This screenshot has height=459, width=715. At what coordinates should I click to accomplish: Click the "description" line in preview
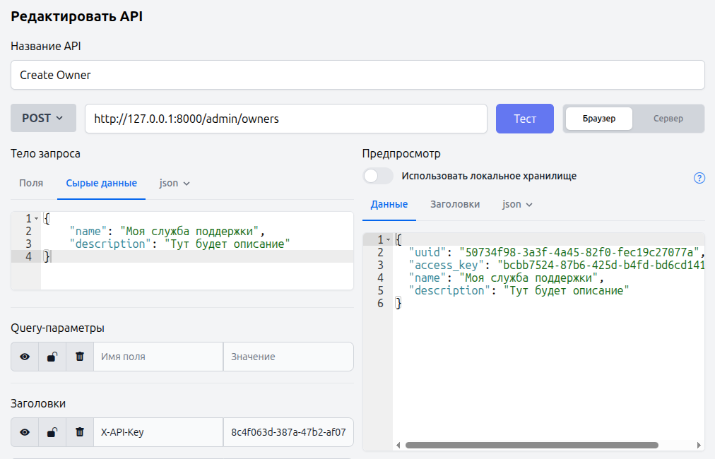(x=519, y=290)
